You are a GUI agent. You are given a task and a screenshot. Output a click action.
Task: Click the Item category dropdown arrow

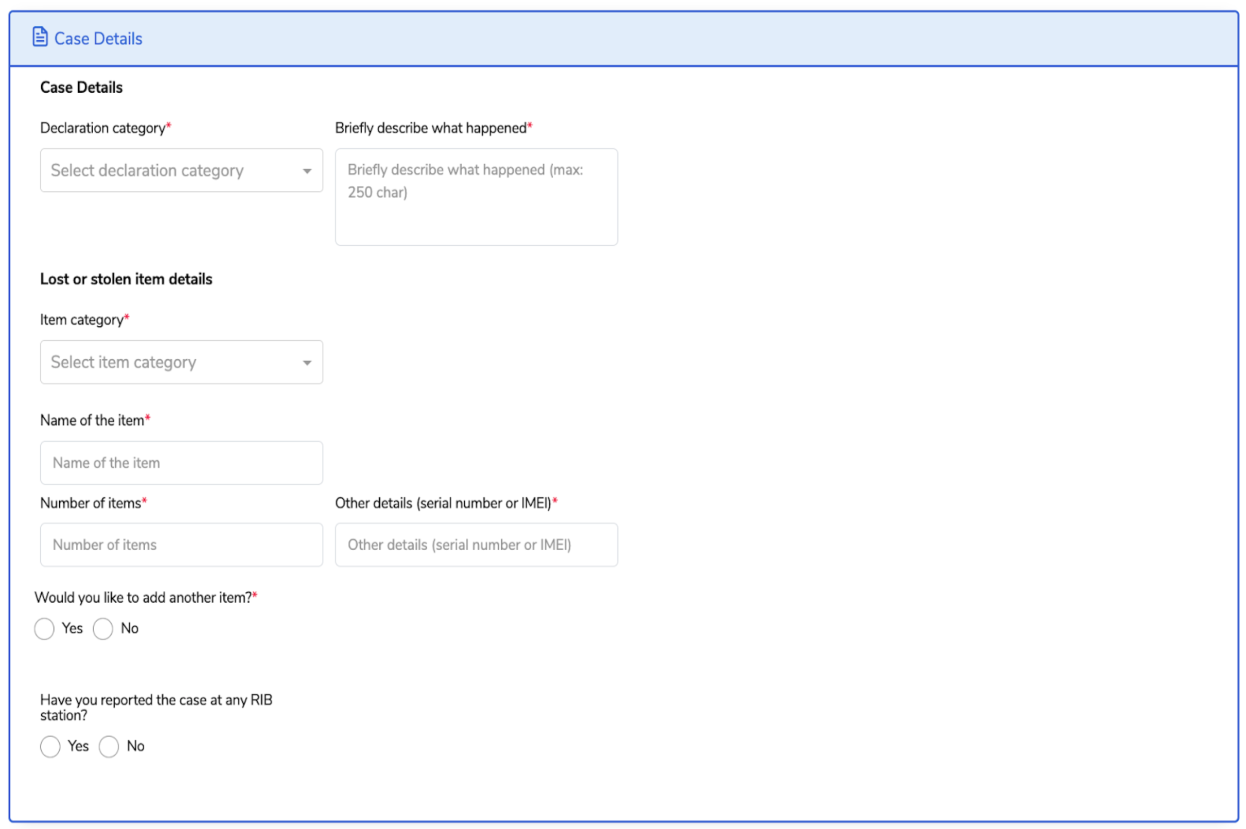tap(307, 363)
